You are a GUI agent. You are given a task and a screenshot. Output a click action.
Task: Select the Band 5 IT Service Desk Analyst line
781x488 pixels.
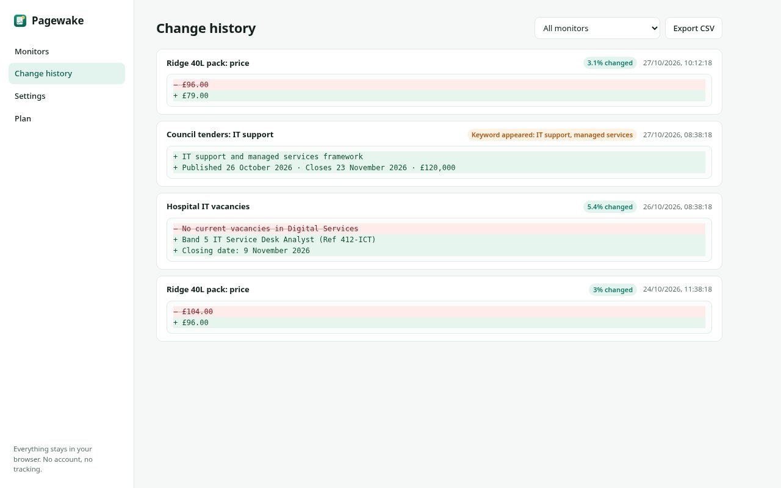[x=439, y=240]
